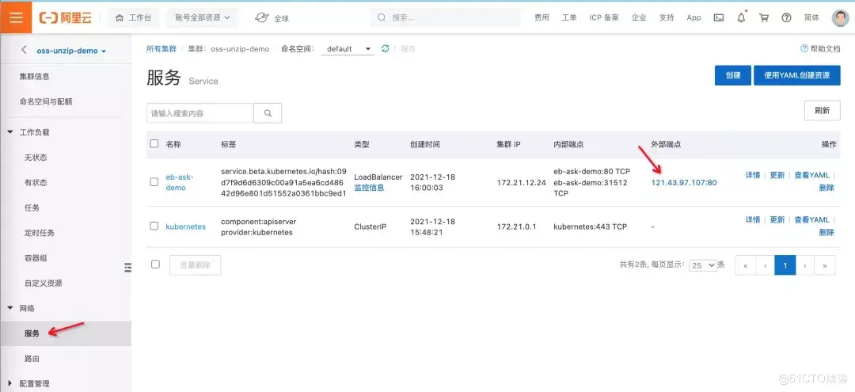Click 详情 for eb-ask-demo
The image size is (855, 392).
(x=753, y=175)
